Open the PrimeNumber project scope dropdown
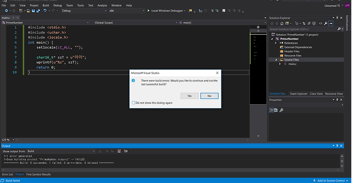 (45, 22)
